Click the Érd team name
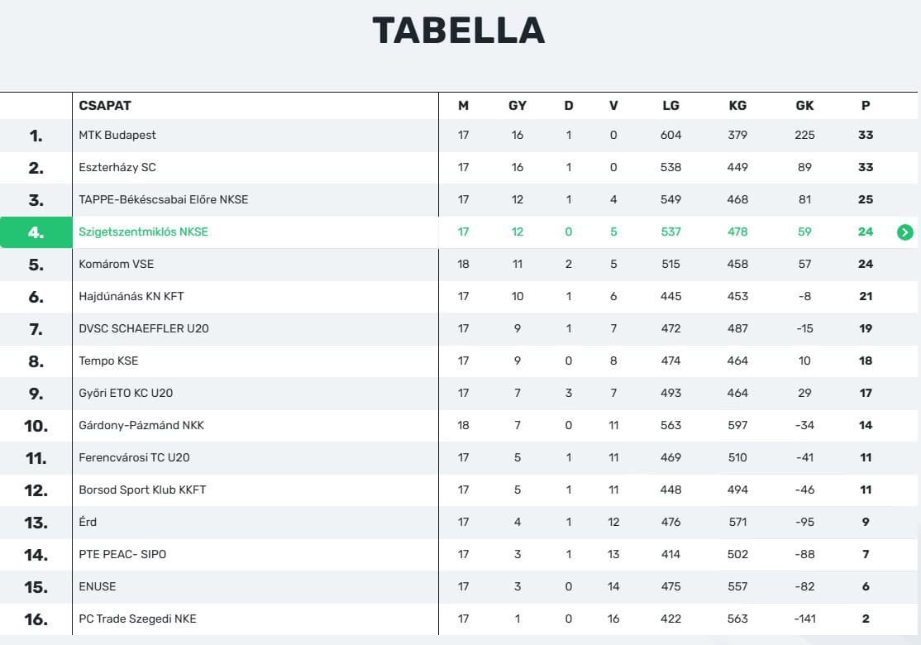The width and height of the screenshot is (921, 645). [x=88, y=522]
